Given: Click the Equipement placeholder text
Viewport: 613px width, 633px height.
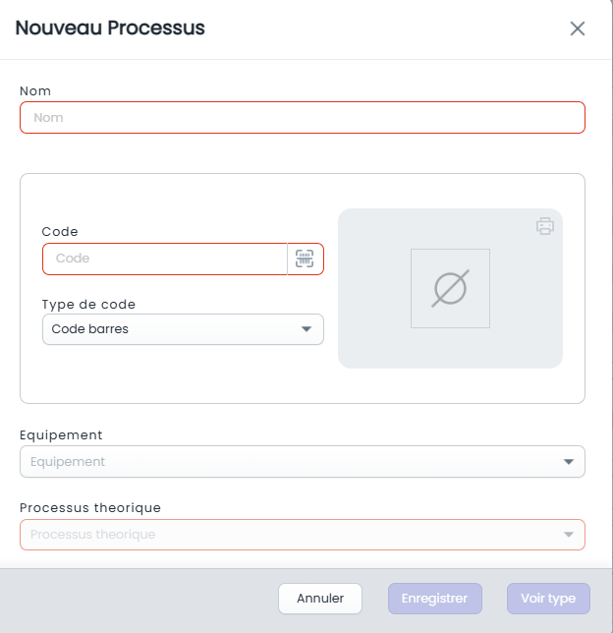Looking at the screenshot, I should tap(68, 461).
